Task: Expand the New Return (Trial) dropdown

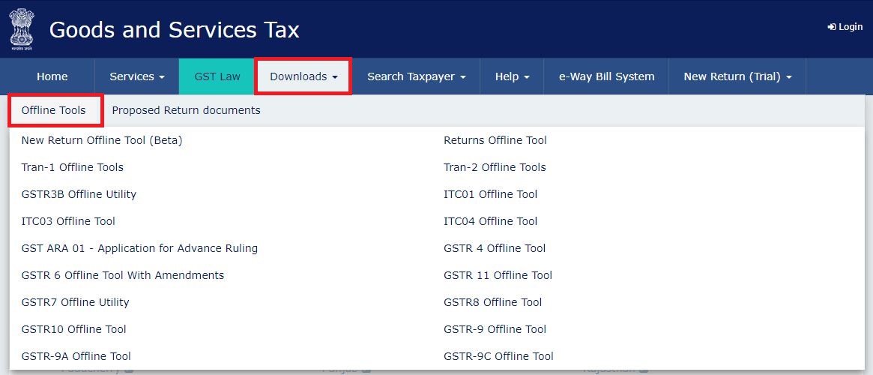Action: coord(737,76)
